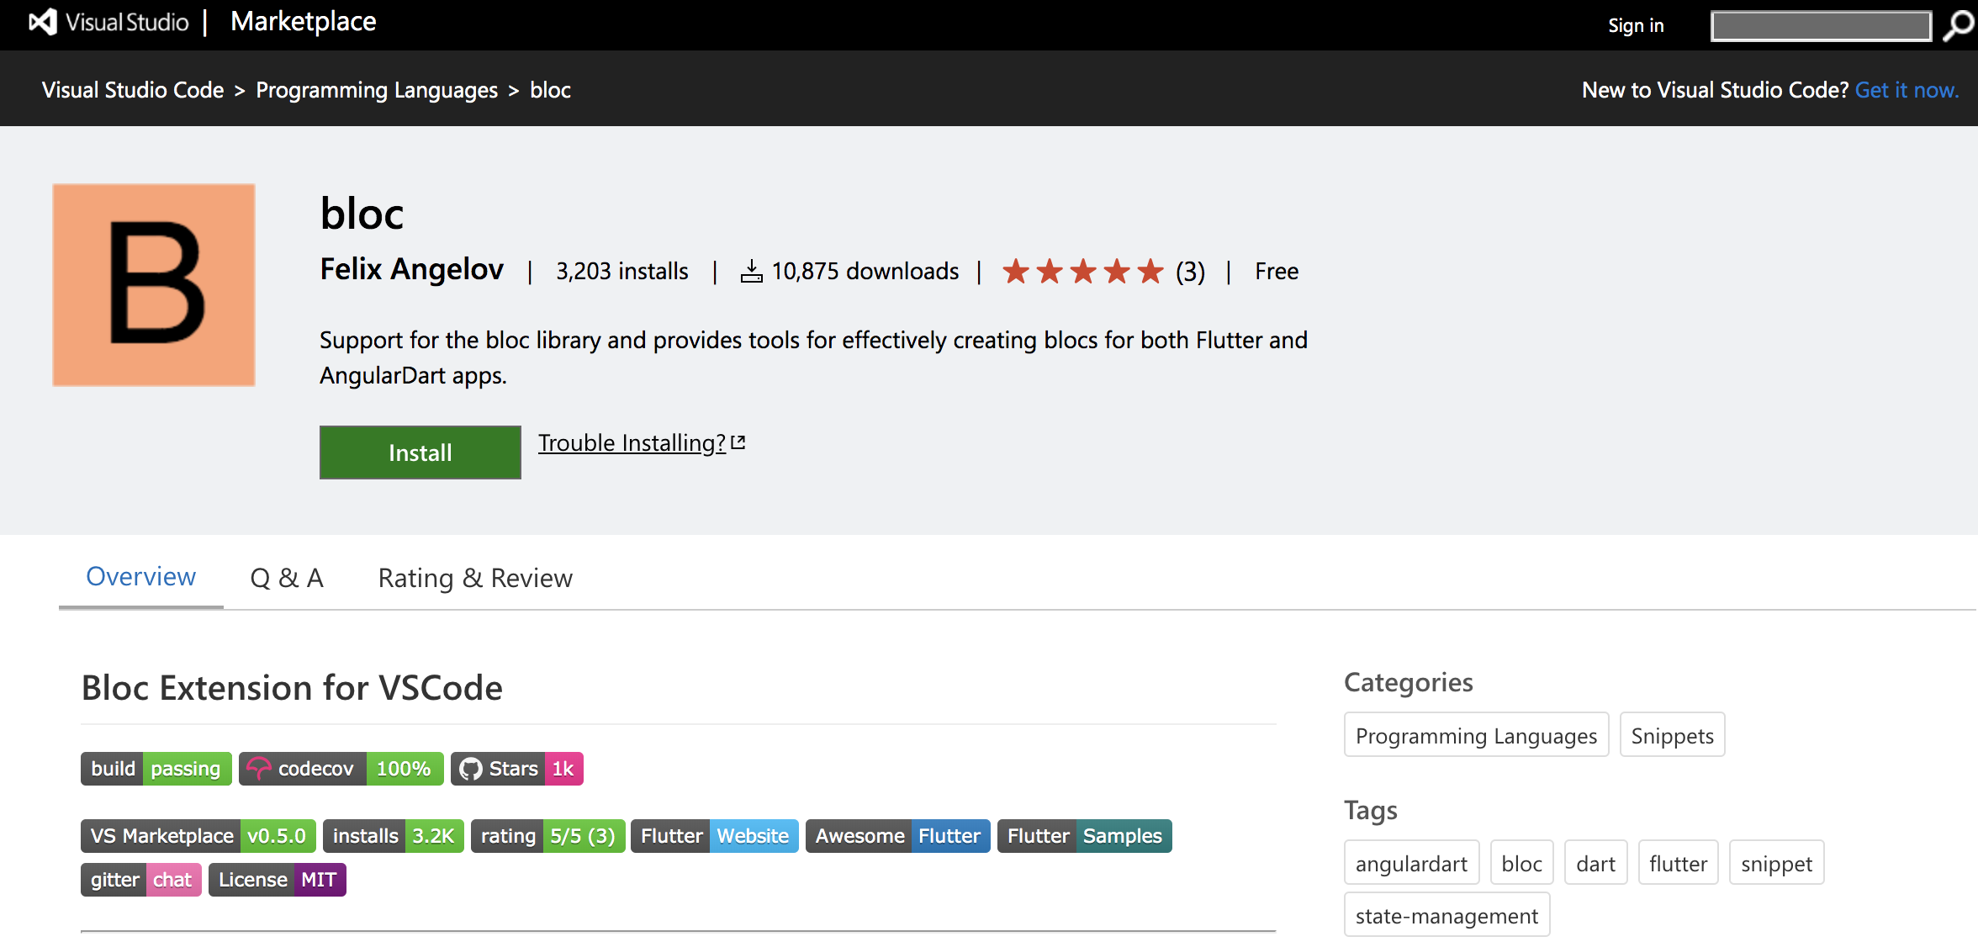Click the Free price label
The width and height of the screenshot is (1978, 942).
(x=1277, y=272)
